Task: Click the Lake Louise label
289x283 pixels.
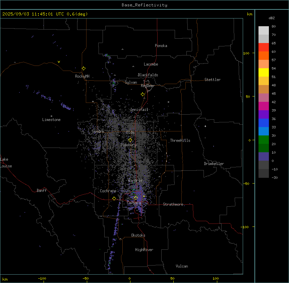Action: pos(6,163)
